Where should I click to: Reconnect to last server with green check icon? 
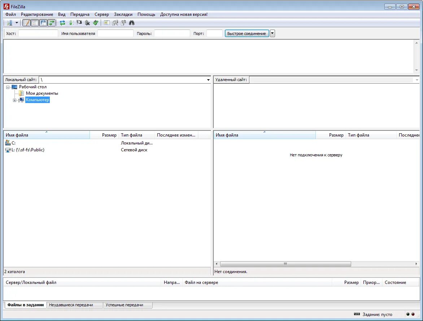(96, 23)
